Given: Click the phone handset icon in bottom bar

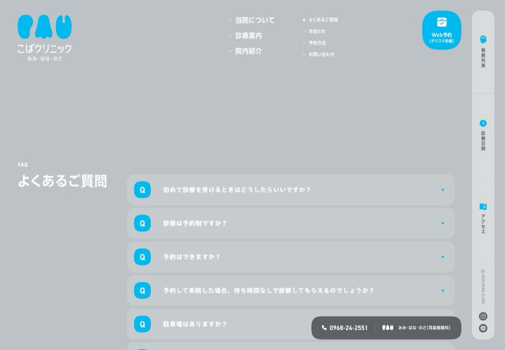Looking at the screenshot, I should 325,328.
